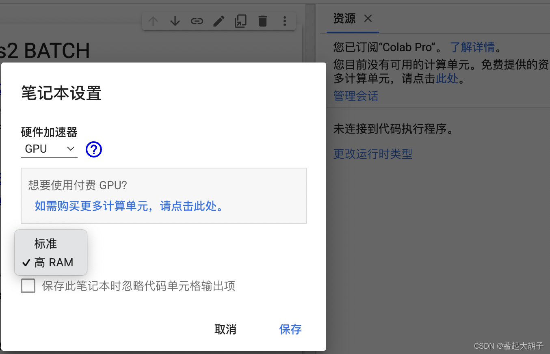Edit the cell with the pencil icon
550x354 pixels.
click(219, 21)
